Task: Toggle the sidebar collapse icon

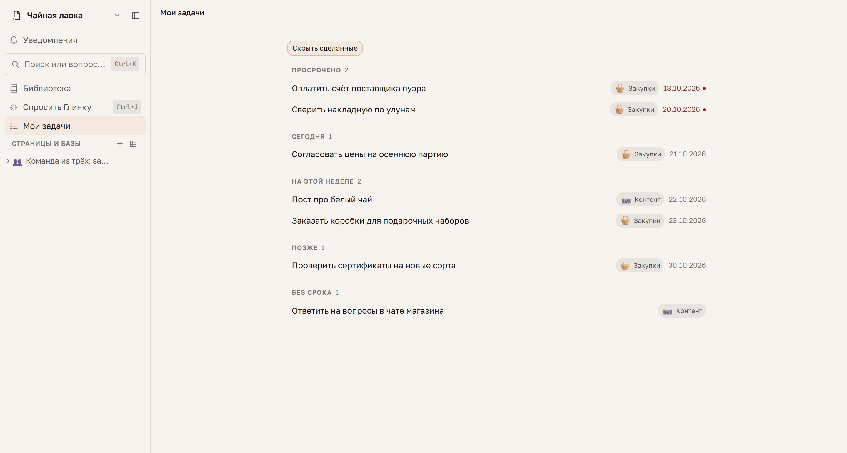Action: pos(136,16)
